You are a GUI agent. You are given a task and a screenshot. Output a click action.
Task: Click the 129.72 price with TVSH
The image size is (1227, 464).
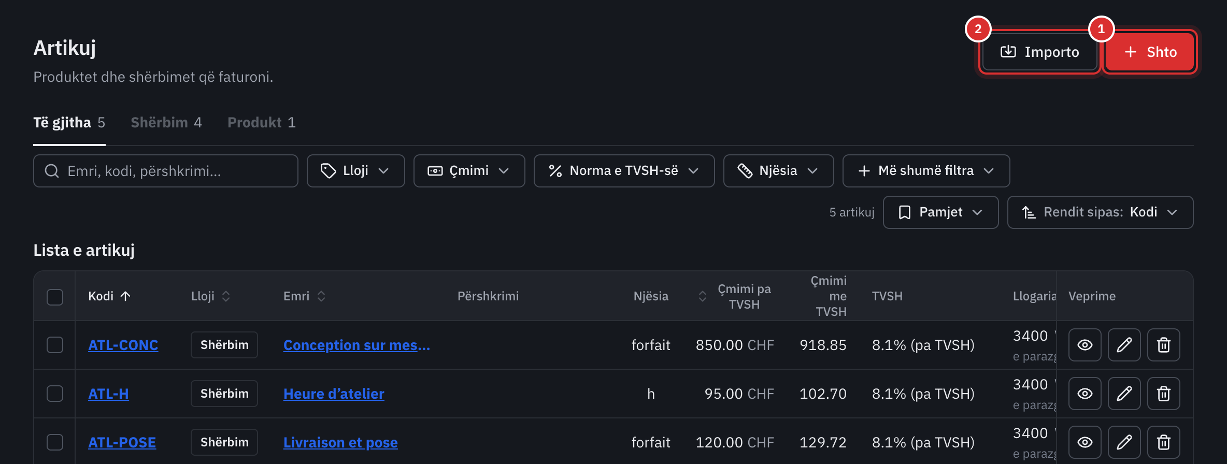(823, 442)
